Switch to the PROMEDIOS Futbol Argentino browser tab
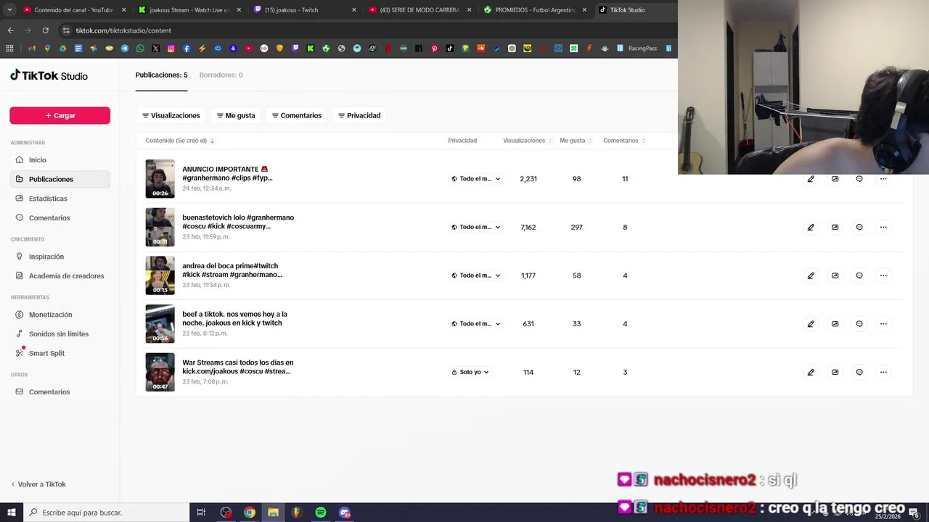The image size is (929, 522). [x=535, y=10]
